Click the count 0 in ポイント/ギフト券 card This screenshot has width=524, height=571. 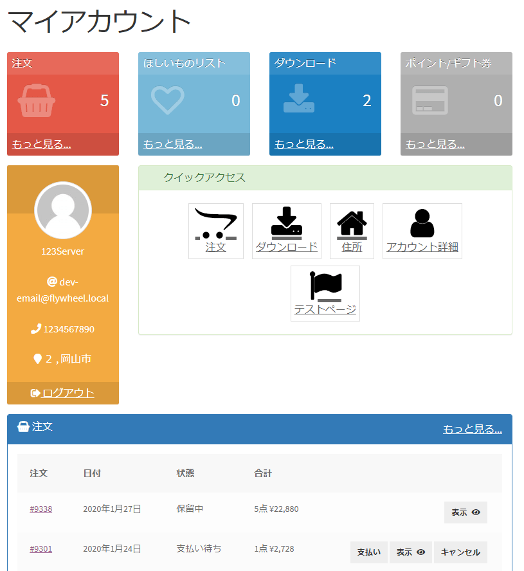coord(498,100)
